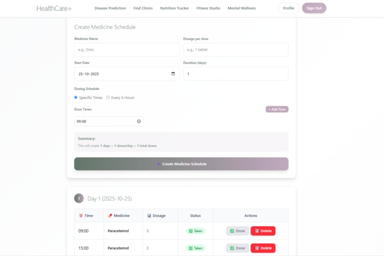The width and height of the screenshot is (384, 256).
Task: Open Disease Prediction in the navigation
Action: pyautogui.click(x=110, y=8)
